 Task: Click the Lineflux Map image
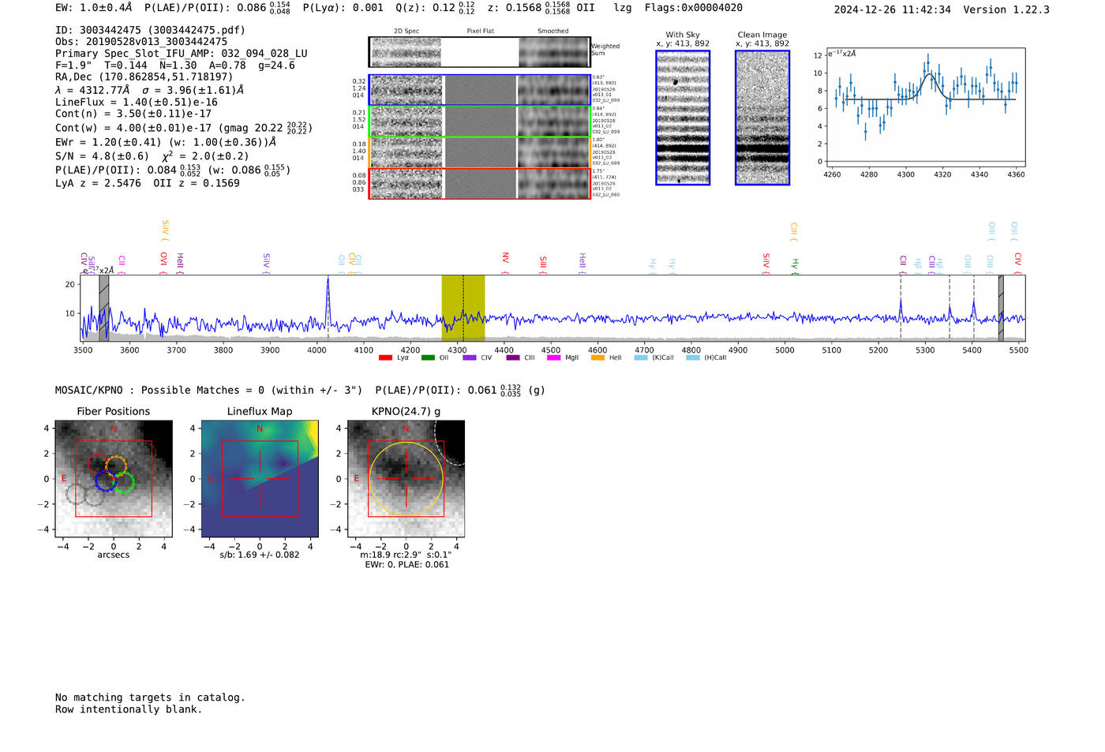point(260,478)
